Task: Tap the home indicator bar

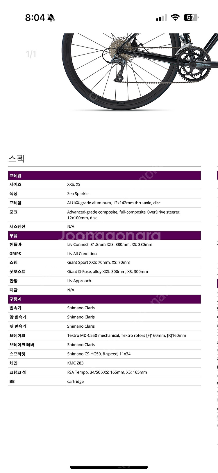Action: pyautogui.click(x=109, y=467)
